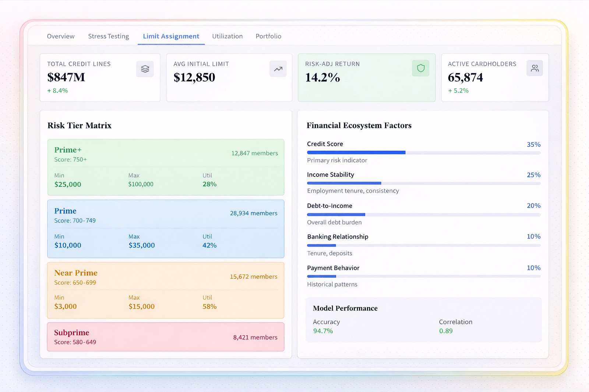
Task: Click the users icon in Active Cardholders
Action: point(535,68)
